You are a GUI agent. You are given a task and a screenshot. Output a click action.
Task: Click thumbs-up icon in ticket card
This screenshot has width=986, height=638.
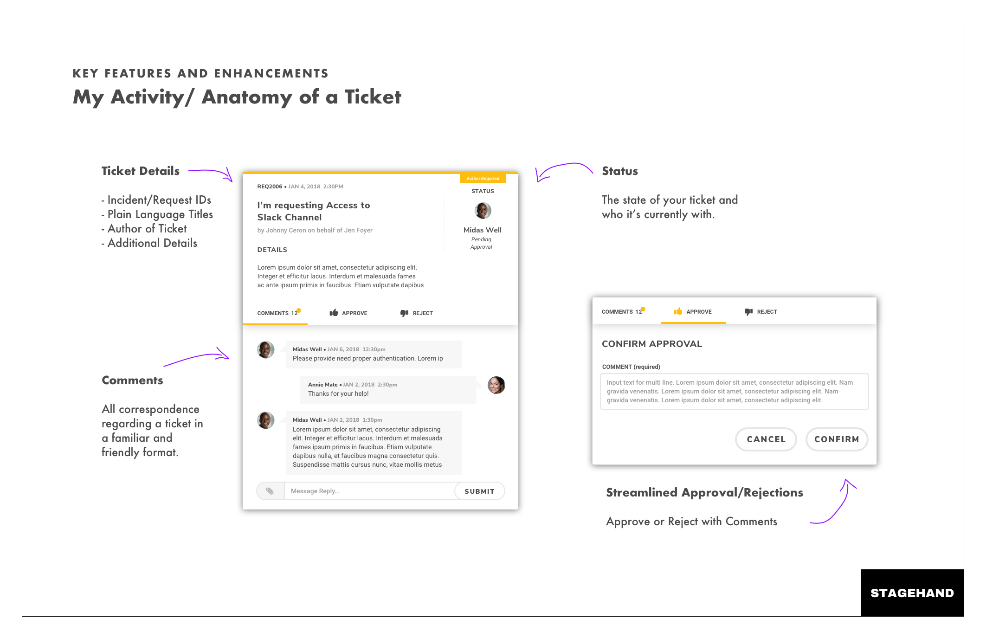334,313
